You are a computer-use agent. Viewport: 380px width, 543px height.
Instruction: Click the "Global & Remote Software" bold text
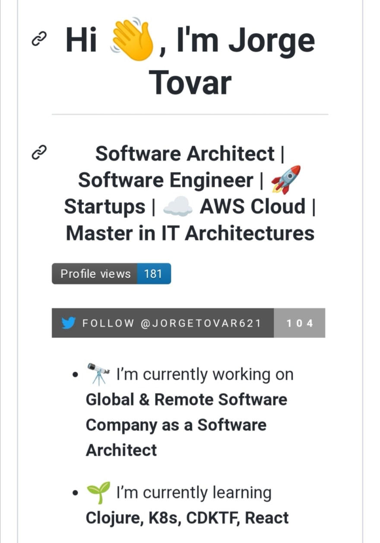point(187,399)
